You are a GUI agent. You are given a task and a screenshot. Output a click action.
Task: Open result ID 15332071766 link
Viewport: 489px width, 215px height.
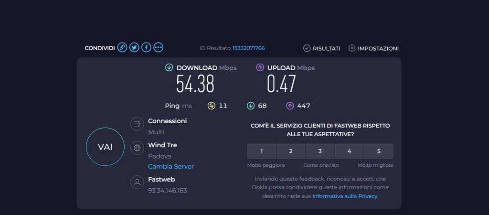point(248,48)
